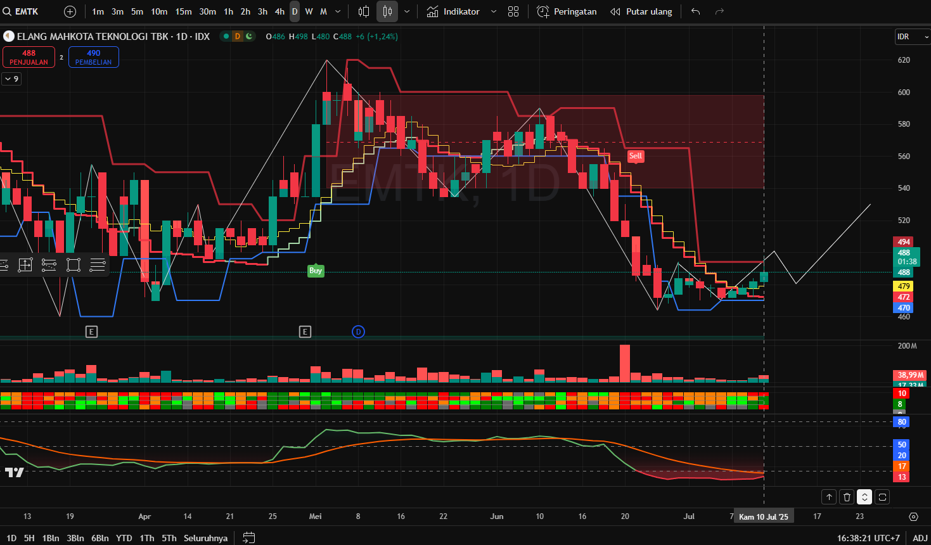Expand the indicator favorites chevron
This screenshot has width=931, height=545.
[494, 11]
